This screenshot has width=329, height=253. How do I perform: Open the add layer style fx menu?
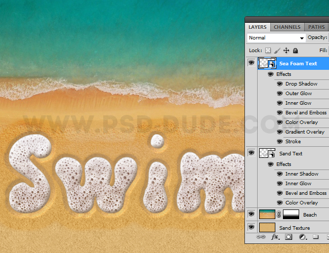tap(275, 237)
